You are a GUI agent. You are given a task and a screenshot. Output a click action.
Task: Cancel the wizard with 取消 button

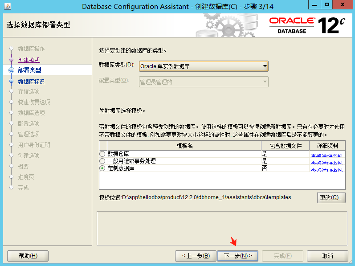327,256
